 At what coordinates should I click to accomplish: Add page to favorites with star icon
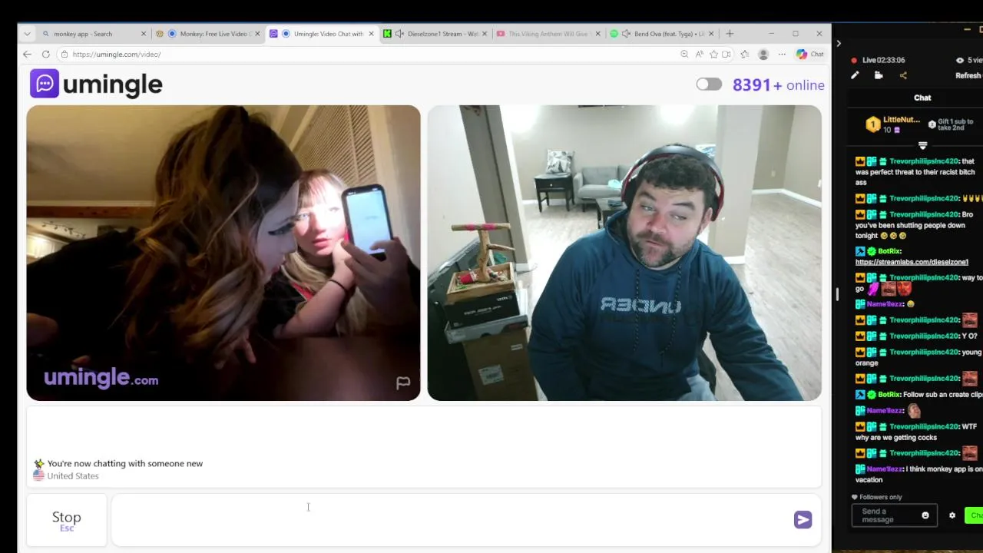(713, 55)
